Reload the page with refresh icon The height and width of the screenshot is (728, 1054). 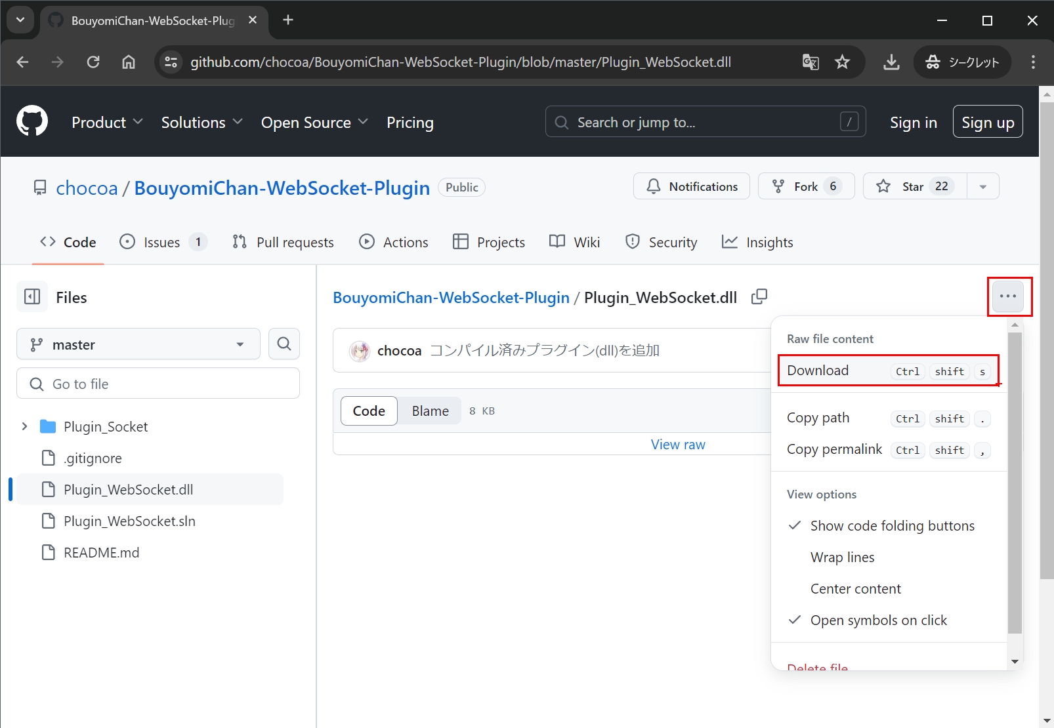click(93, 62)
